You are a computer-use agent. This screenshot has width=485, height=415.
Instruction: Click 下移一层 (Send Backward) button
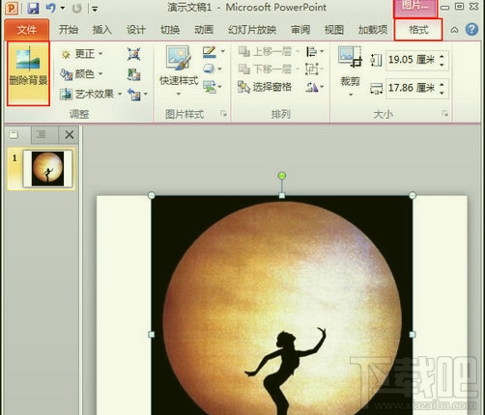[268, 69]
